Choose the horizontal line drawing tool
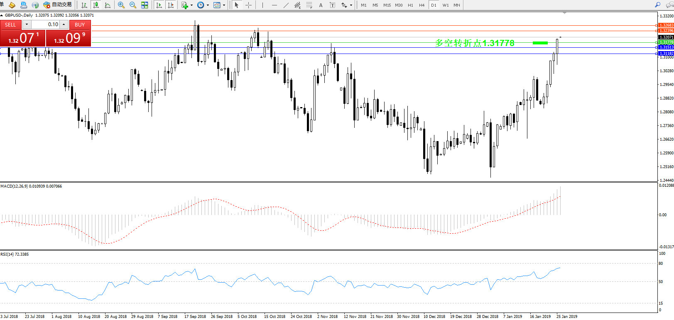The height and width of the screenshot is (320, 674). click(x=274, y=5)
